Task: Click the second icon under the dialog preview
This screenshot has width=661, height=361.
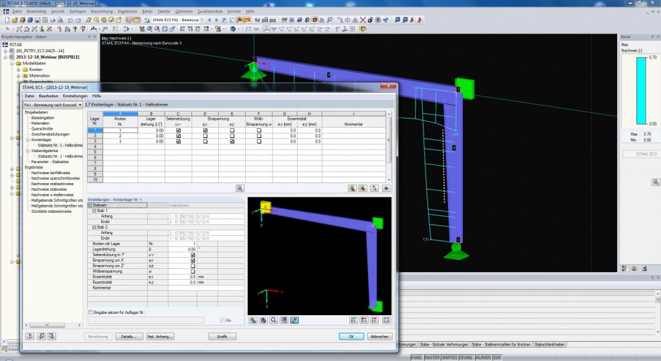Action: tap(263, 320)
